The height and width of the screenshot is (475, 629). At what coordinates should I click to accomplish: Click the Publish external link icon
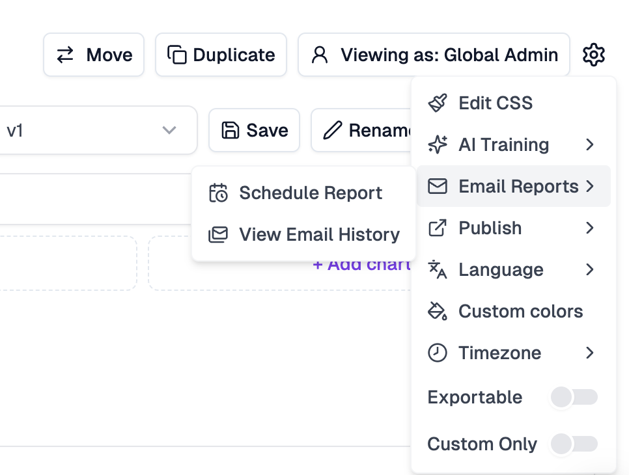pos(438,228)
